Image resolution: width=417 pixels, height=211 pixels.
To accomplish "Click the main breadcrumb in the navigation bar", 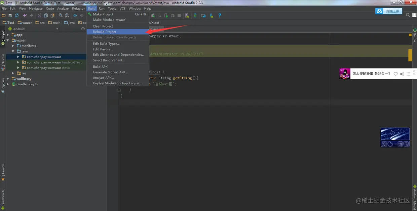I will (x=54, y=23).
